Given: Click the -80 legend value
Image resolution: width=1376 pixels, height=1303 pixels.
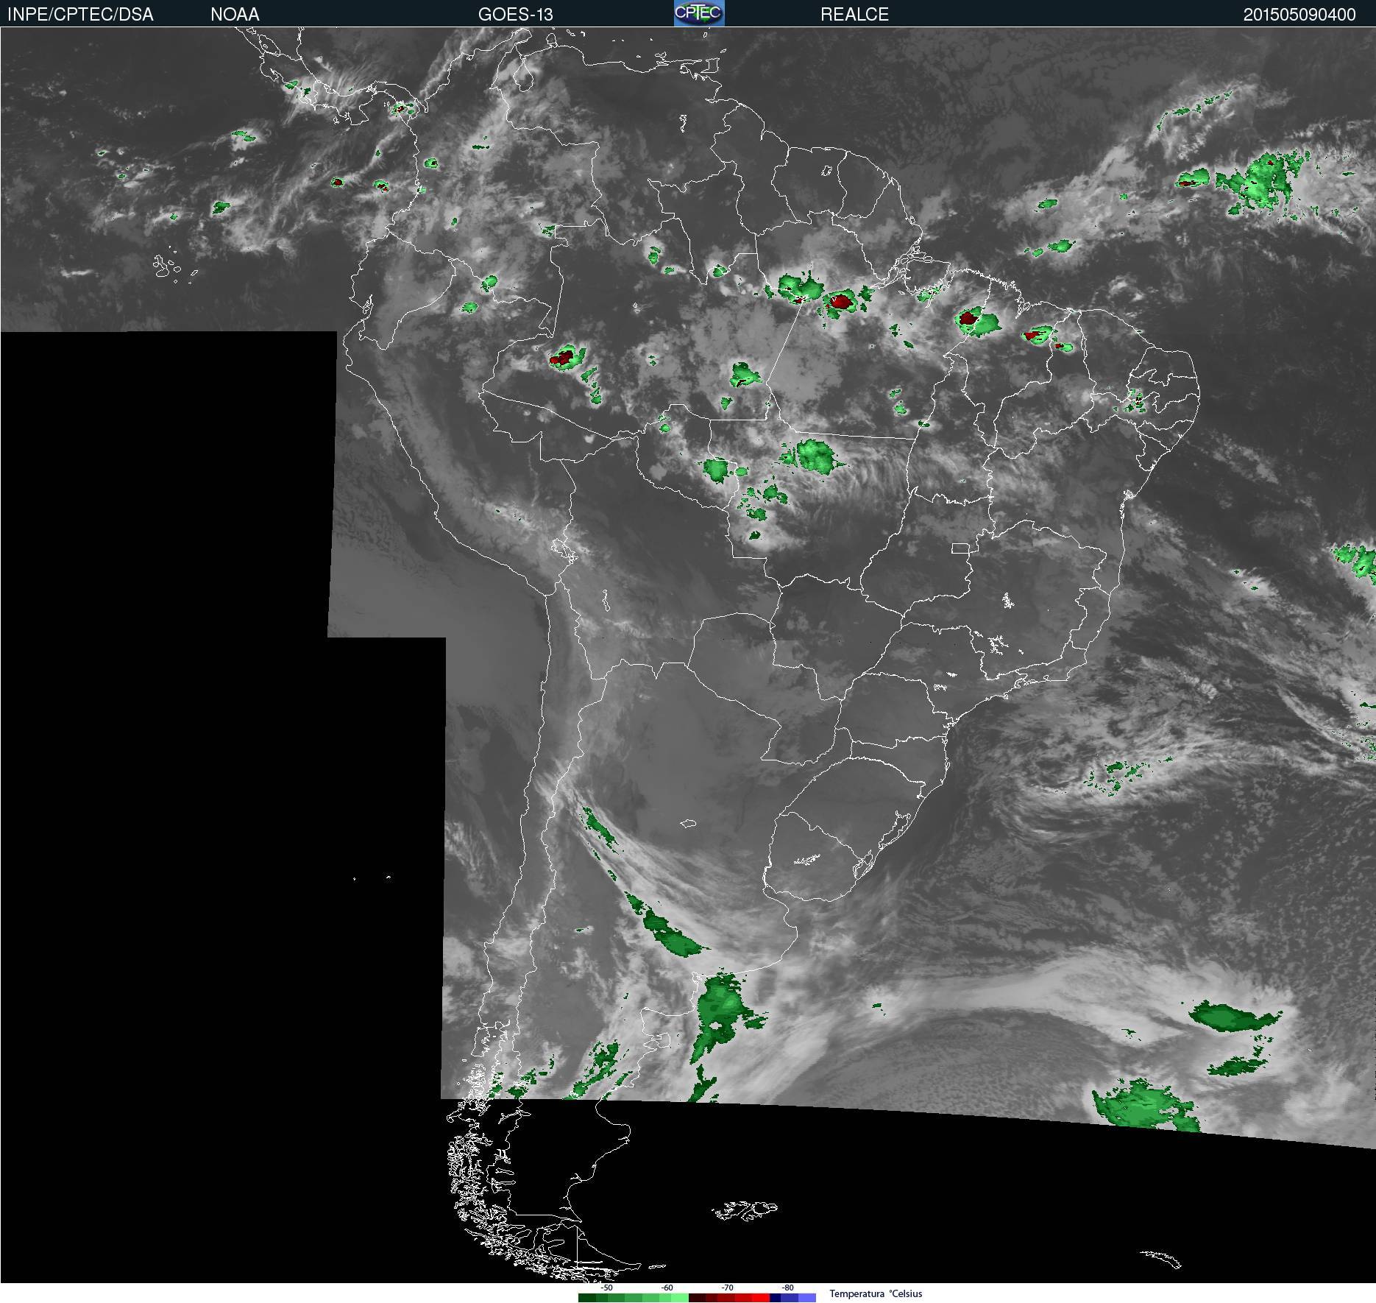Looking at the screenshot, I should coord(787,1288).
